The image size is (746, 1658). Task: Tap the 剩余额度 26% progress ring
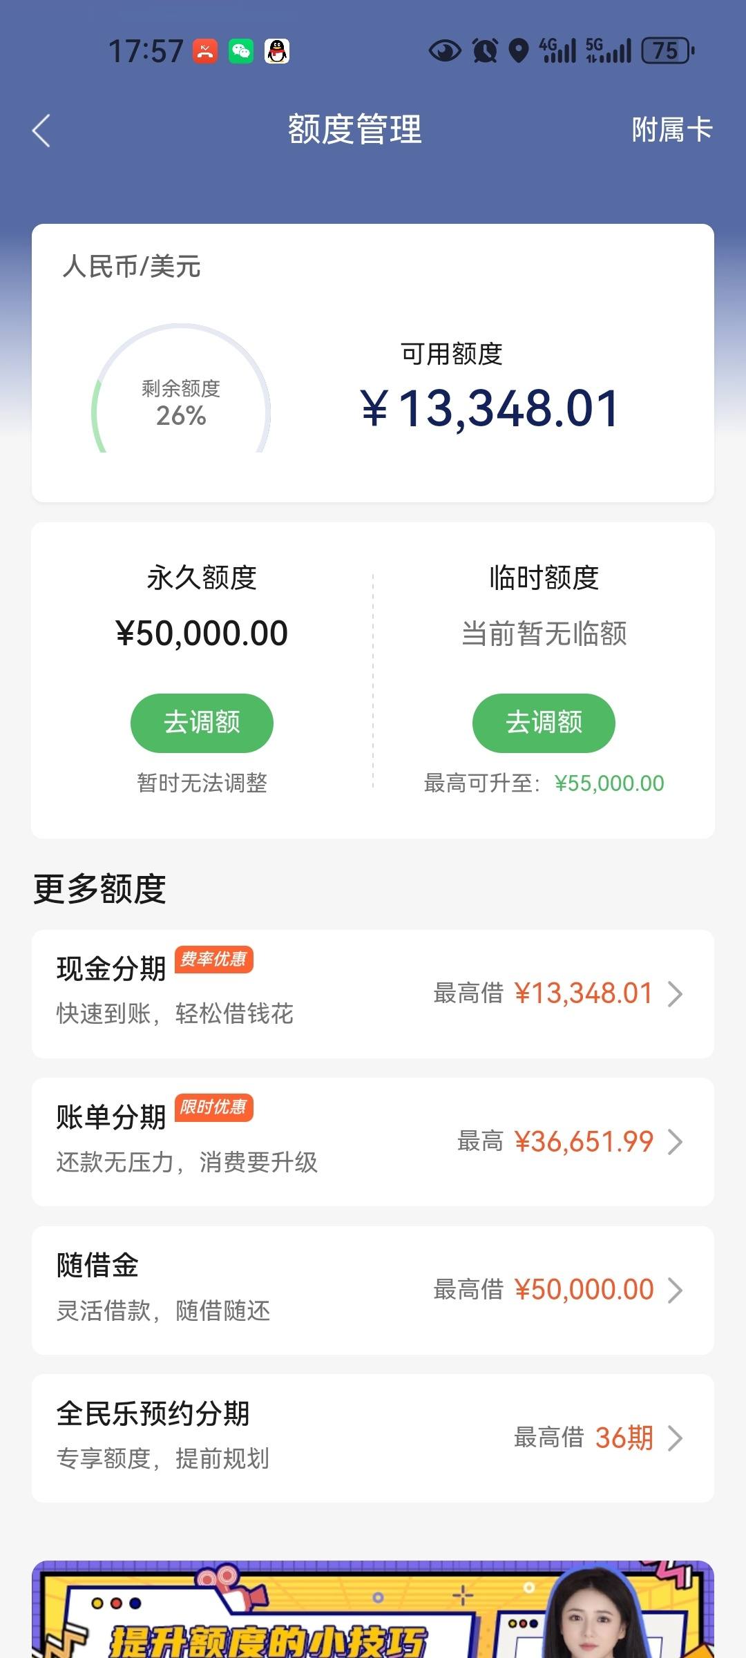[181, 388]
